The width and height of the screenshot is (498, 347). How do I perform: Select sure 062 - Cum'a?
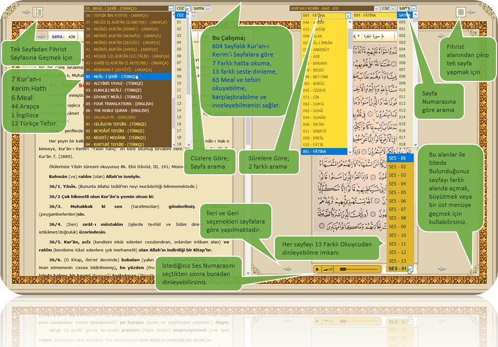[324, 104]
